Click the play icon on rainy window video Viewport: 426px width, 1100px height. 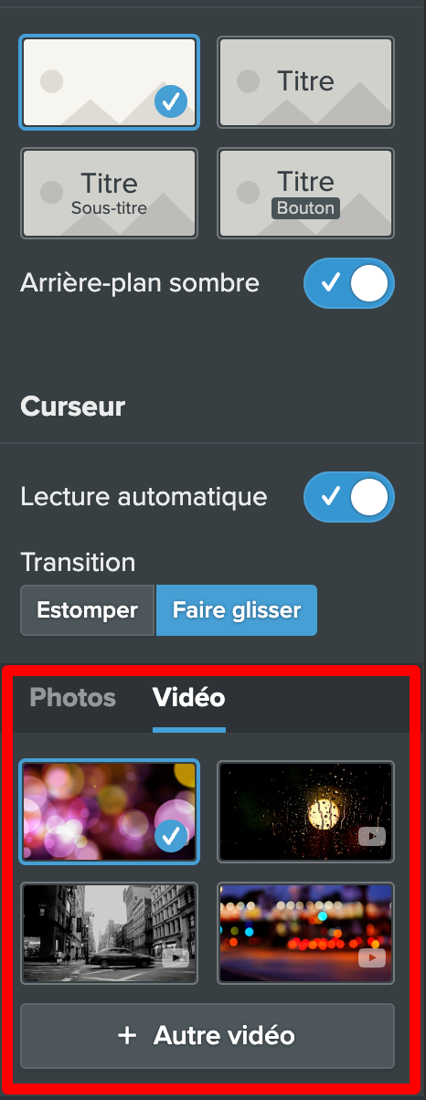[x=372, y=836]
